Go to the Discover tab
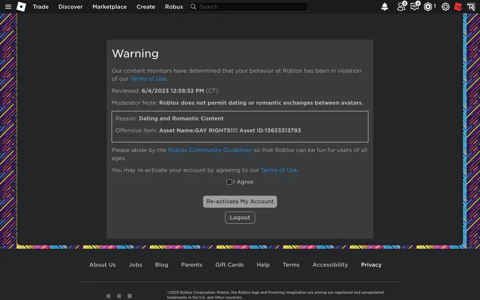This screenshot has height=300, width=480. (70, 7)
